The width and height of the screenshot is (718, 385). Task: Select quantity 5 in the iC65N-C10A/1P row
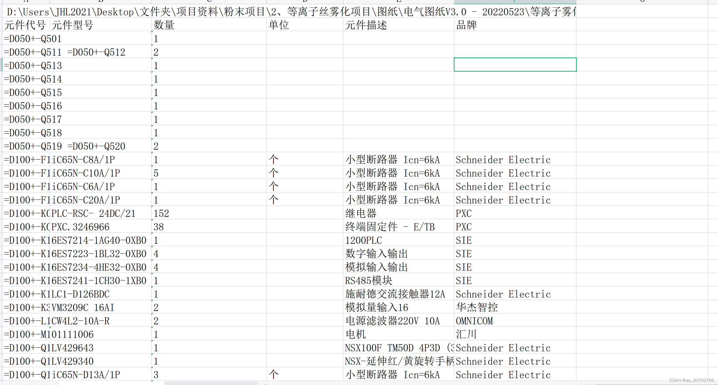[x=209, y=172]
